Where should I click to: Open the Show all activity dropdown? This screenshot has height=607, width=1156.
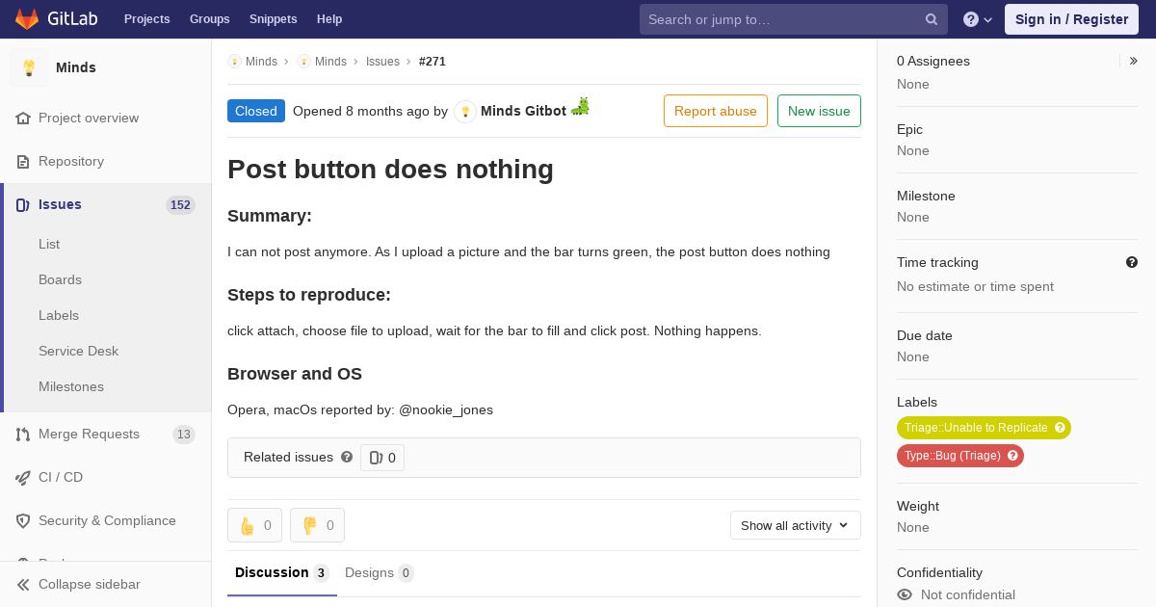(796, 525)
